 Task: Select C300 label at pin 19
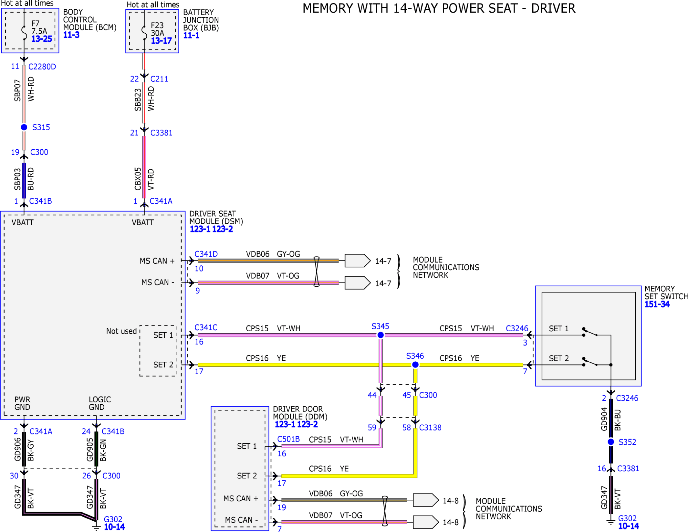[x=39, y=152]
